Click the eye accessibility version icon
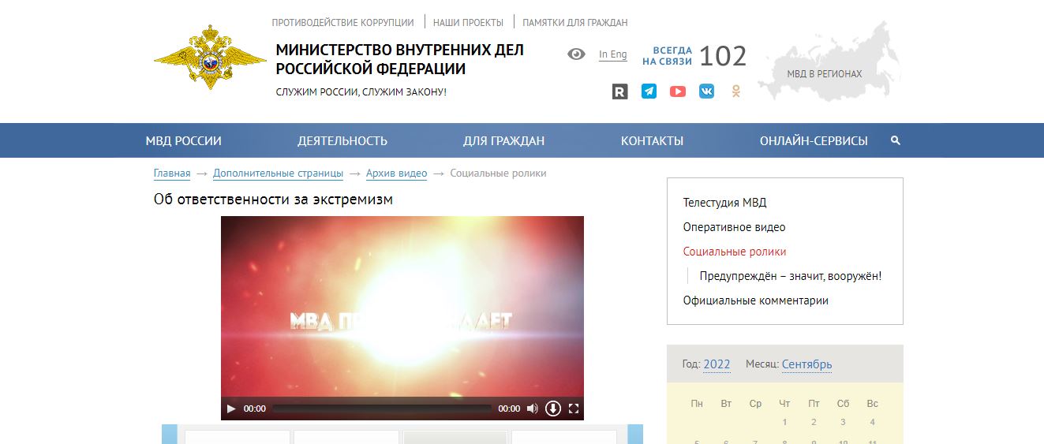The width and height of the screenshot is (1044, 444). tap(576, 54)
